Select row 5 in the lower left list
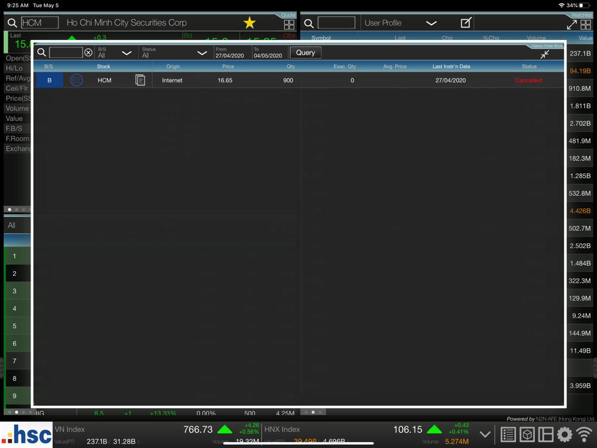The image size is (597, 448). coord(17,326)
